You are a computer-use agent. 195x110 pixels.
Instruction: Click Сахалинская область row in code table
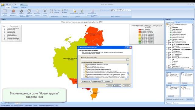[x=12, y=37]
